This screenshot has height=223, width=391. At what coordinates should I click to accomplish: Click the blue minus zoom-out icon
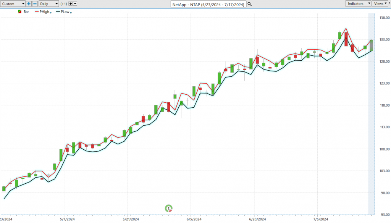point(35,4)
